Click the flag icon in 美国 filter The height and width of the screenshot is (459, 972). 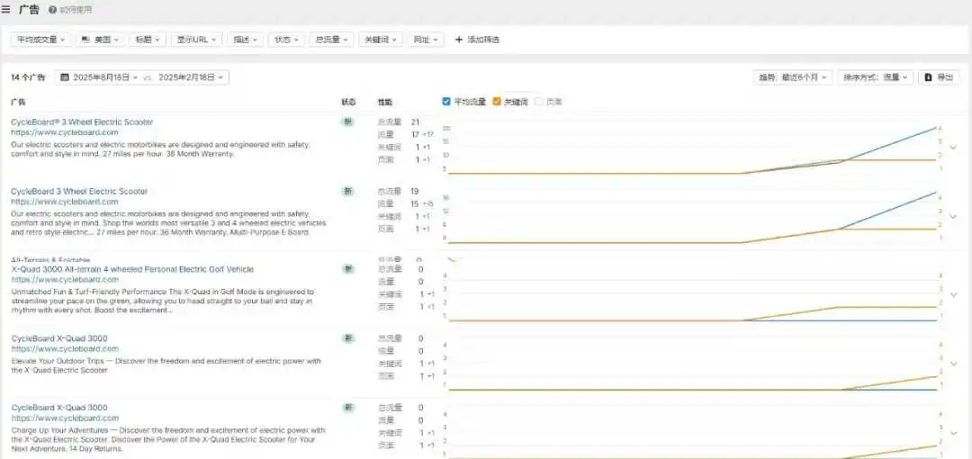[85, 39]
